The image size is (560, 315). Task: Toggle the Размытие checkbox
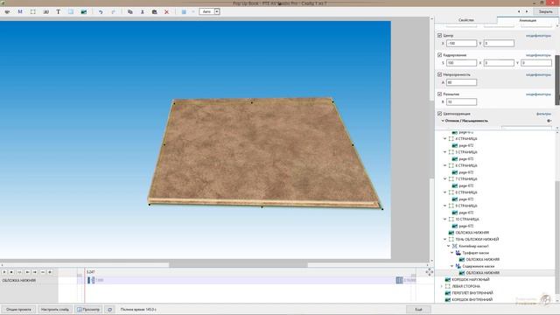(x=439, y=94)
